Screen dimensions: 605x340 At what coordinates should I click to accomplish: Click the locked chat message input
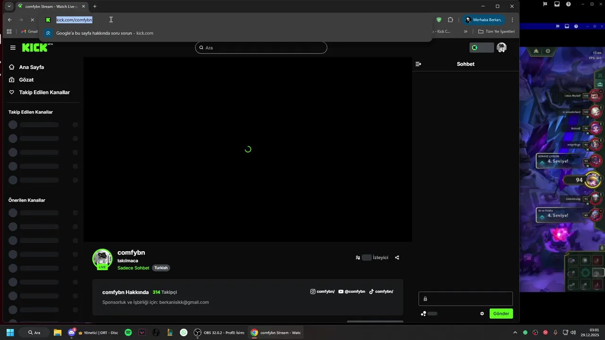pyautogui.click(x=466, y=299)
